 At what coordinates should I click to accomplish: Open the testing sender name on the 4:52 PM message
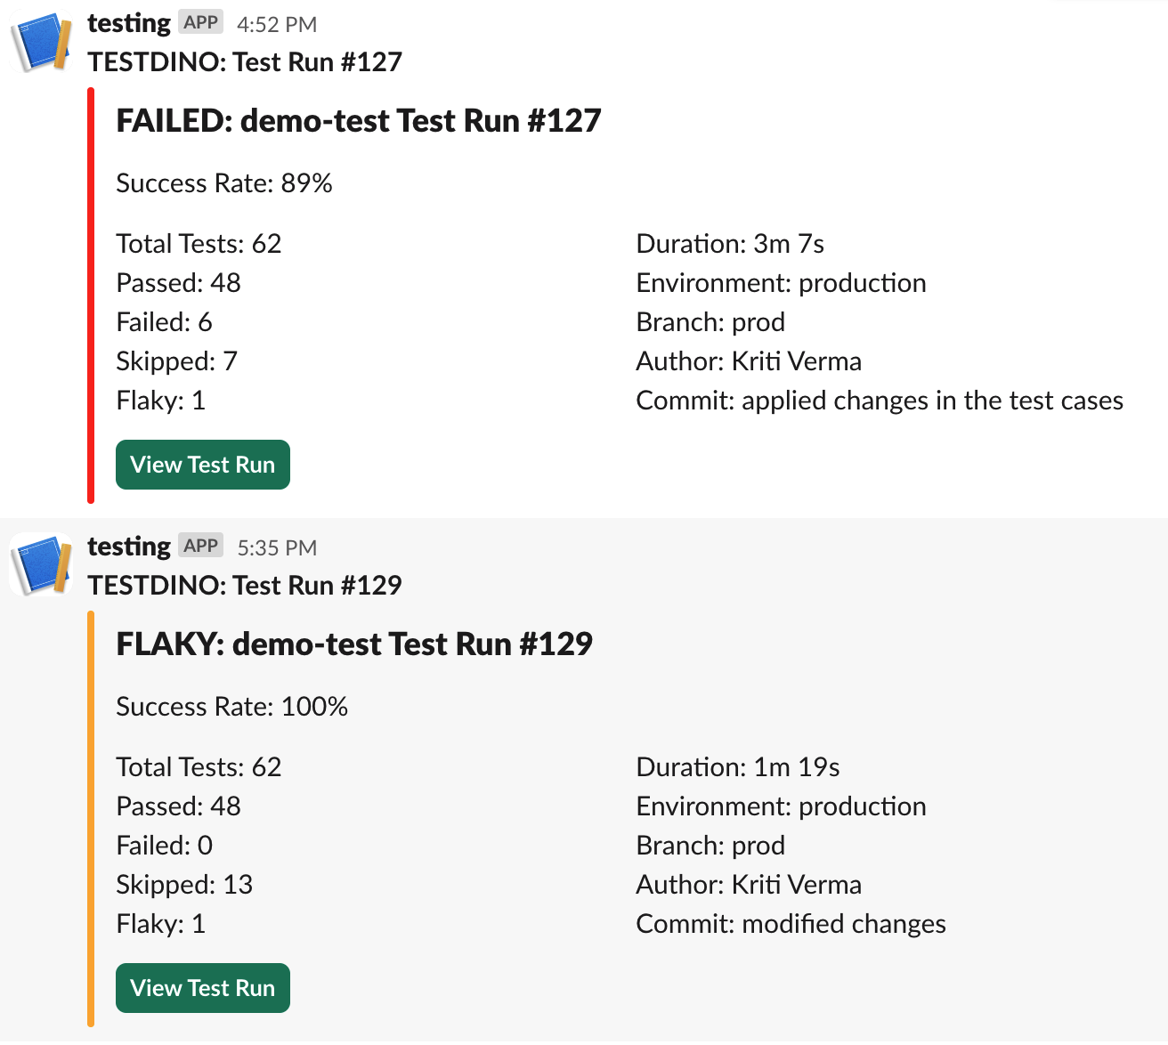[129, 23]
